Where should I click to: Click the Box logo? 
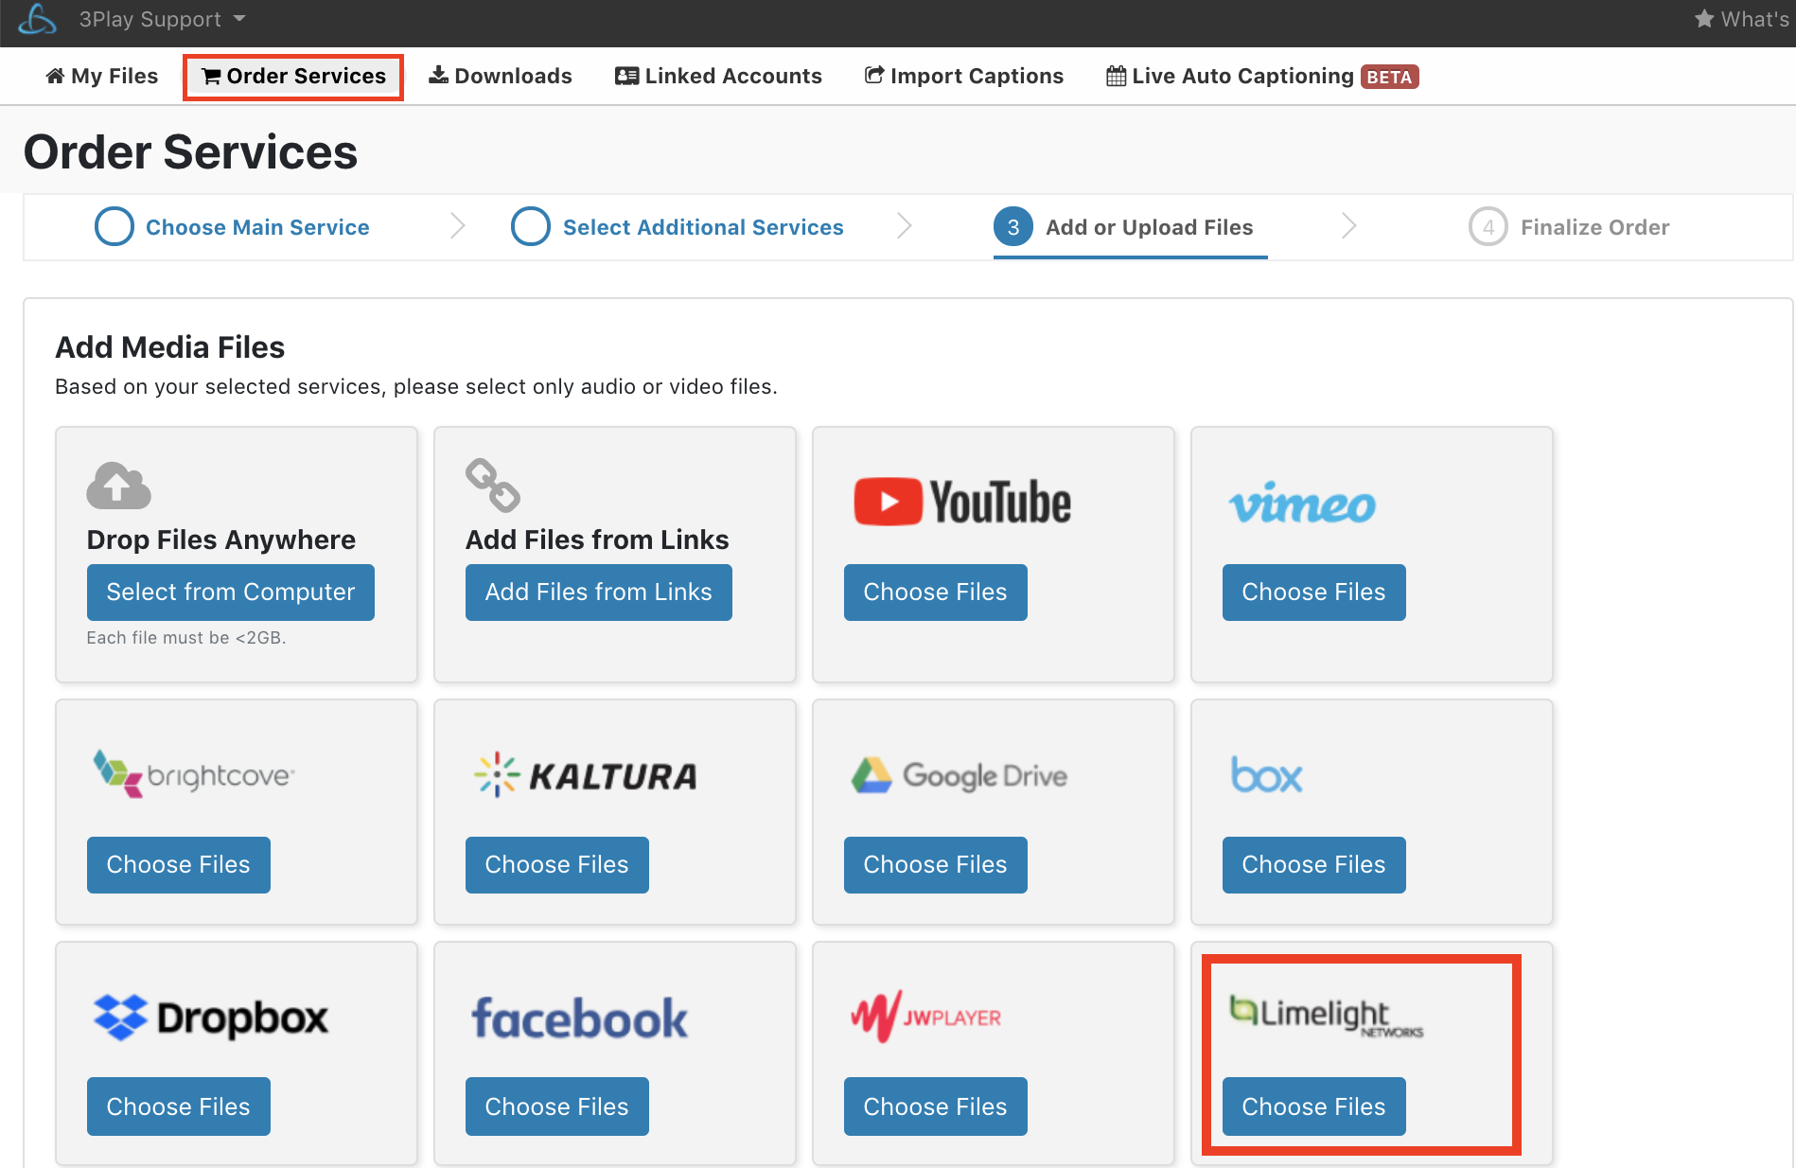pyautogui.click(x=1267, y=774)
